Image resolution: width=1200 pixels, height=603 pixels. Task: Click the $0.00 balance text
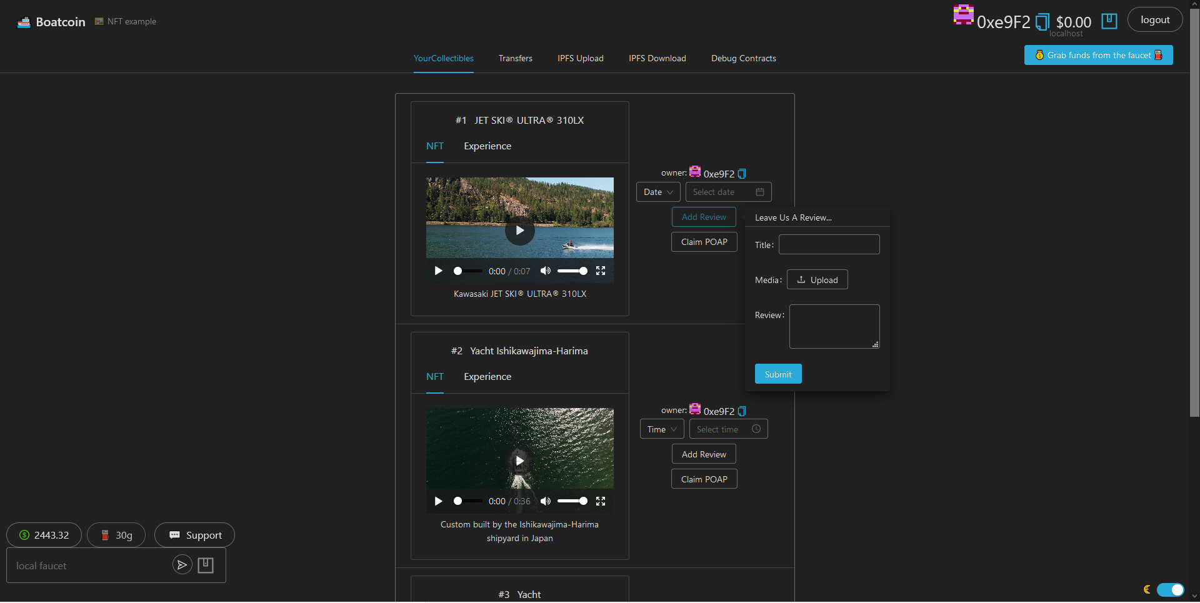click(x=1074, y=22)
